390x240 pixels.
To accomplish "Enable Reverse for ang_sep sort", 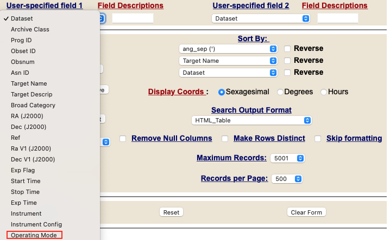I will 287,49.
